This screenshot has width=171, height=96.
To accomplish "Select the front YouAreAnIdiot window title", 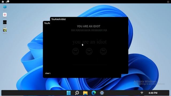I will point(59,19).
